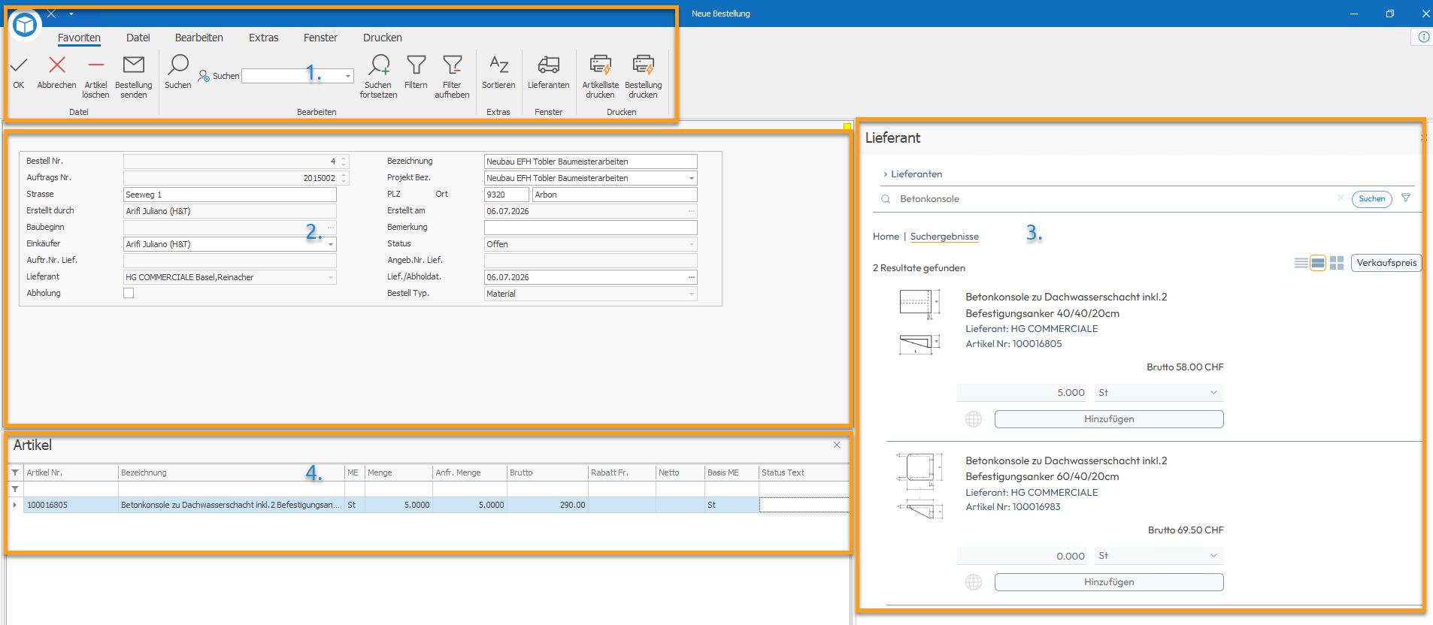Click into the Bemerkung field
Viewport: 1433px width, 625px height.
coord(591,228)
